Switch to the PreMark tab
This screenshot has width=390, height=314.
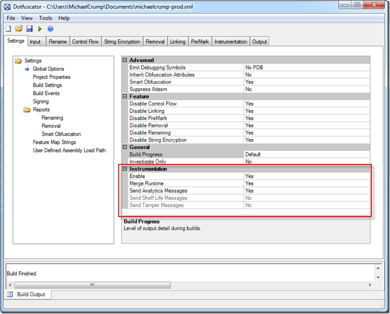coord(200,42)
